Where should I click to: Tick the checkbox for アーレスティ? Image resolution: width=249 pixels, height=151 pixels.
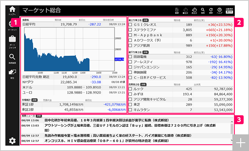tap(130, 62)
